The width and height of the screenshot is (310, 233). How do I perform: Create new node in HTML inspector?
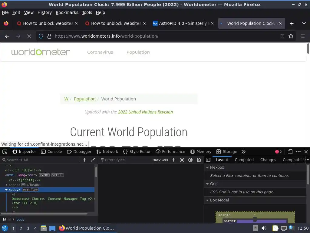click(x=84, y=160)
